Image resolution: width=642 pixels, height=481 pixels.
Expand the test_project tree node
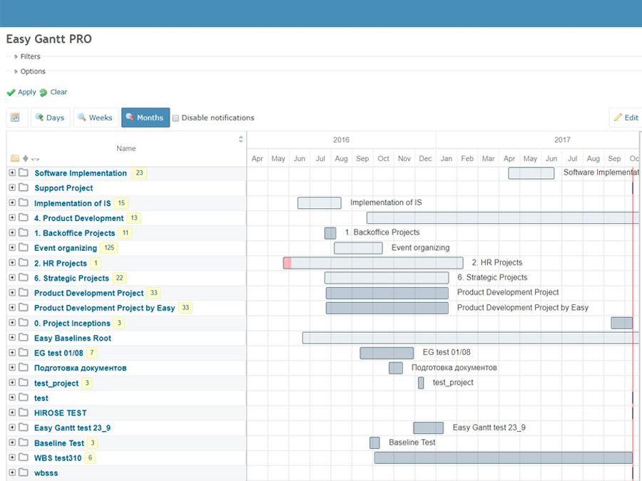click(12, 383)
